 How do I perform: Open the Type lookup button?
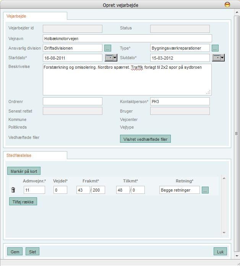pos(215,48)
